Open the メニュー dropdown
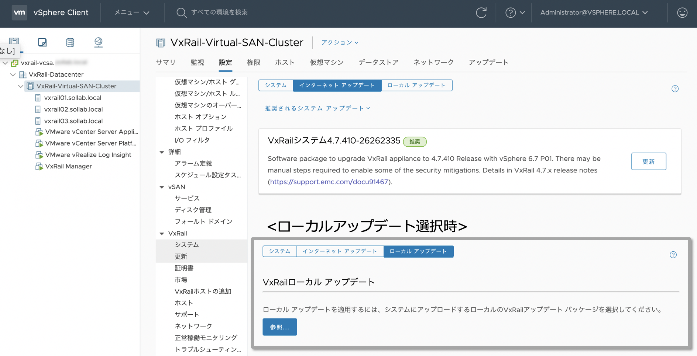 tap(132, 13)
